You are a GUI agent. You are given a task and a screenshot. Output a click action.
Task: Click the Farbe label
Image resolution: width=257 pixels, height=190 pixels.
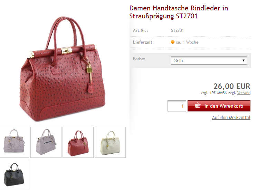(x=139, y=59)
